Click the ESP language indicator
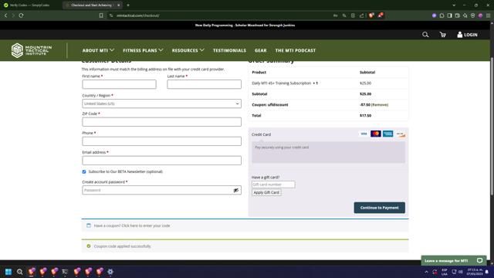Screen dimensions: 494x278 click(x=445, y=272)
